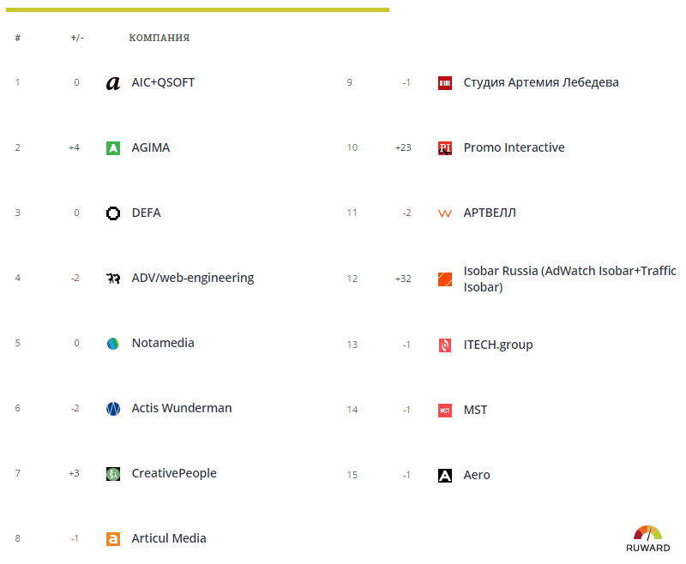686x564 pixels.
Task: Click the +23 change indicator for Promo Interactive
Action: point(403,147)
